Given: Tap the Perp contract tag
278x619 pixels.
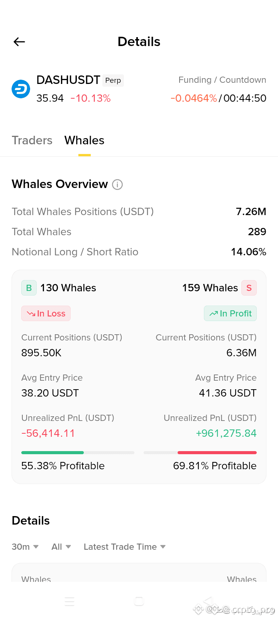Looking at the screenshot, I should click(113, 80).
